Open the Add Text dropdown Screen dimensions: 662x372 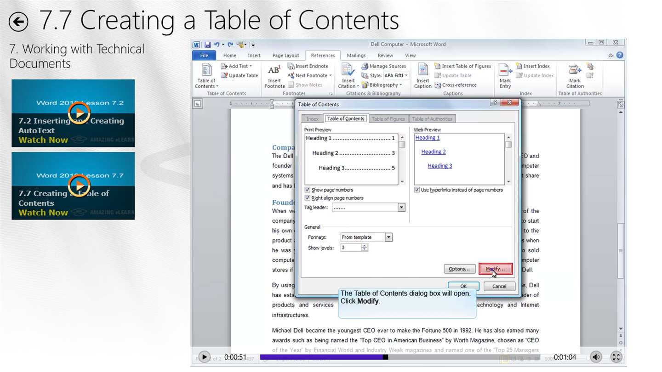tap(237, 66)
